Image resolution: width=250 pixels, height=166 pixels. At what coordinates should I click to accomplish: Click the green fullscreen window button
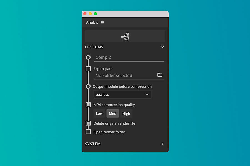coord(96,14)
